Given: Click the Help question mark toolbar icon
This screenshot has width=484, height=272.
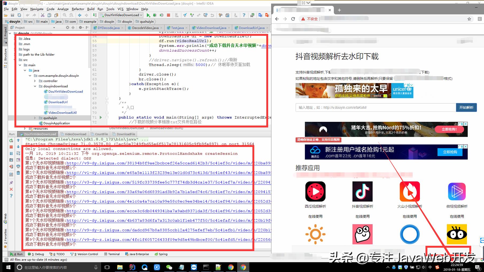Looking at the screenshot, I should 244,15.
